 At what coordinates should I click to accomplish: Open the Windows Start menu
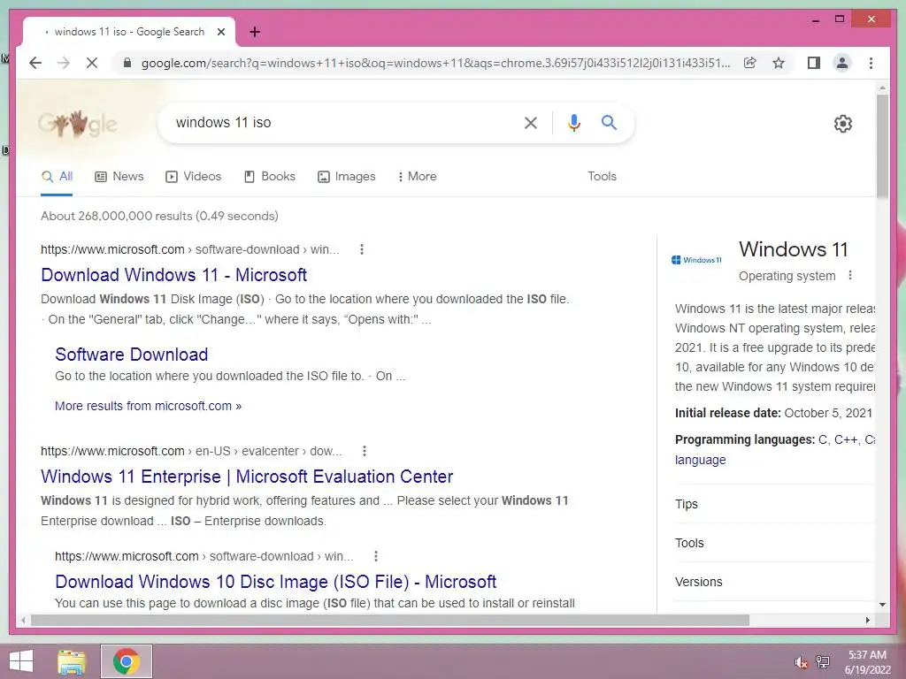(x=21, y=661)
